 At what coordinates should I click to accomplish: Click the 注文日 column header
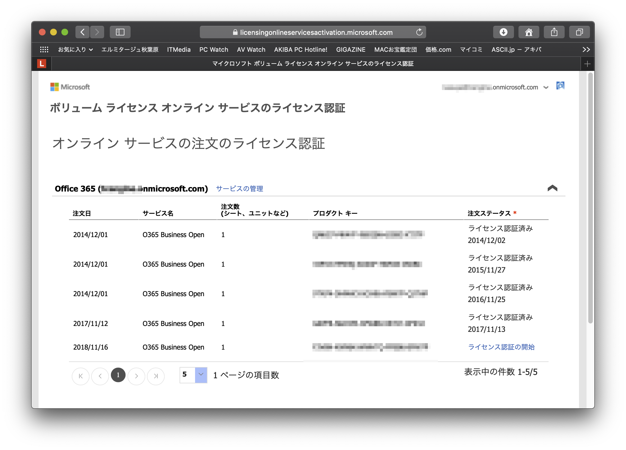pos(82,213)
